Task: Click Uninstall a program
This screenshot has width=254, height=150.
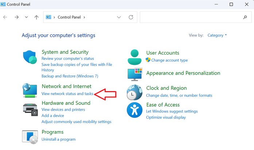Action: pyautogui.click(x=58, y=139)
